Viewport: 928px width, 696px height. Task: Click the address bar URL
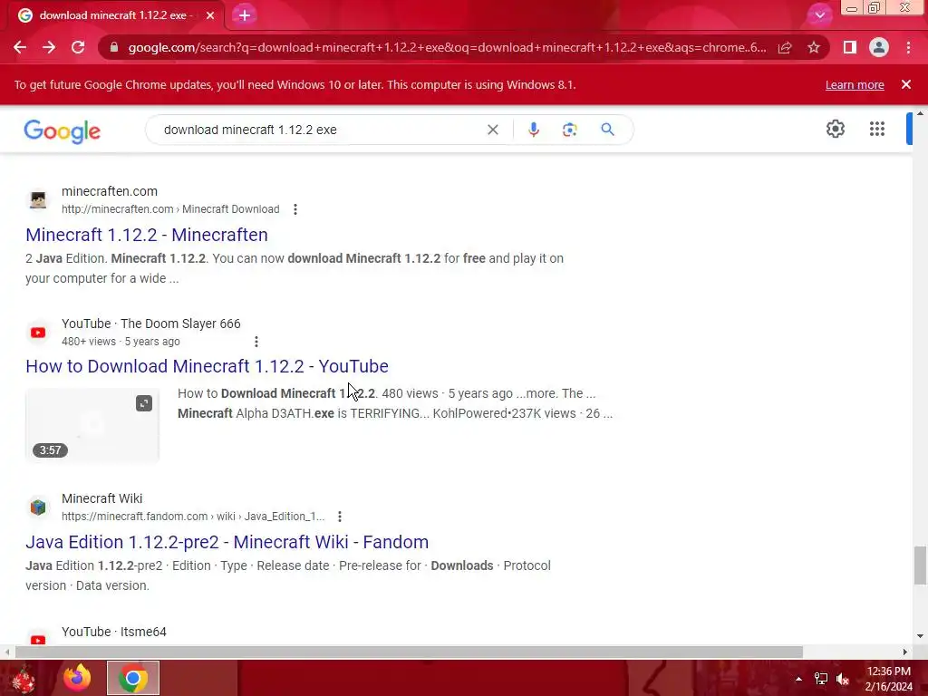pyautogui.click(x=447, y=47)
